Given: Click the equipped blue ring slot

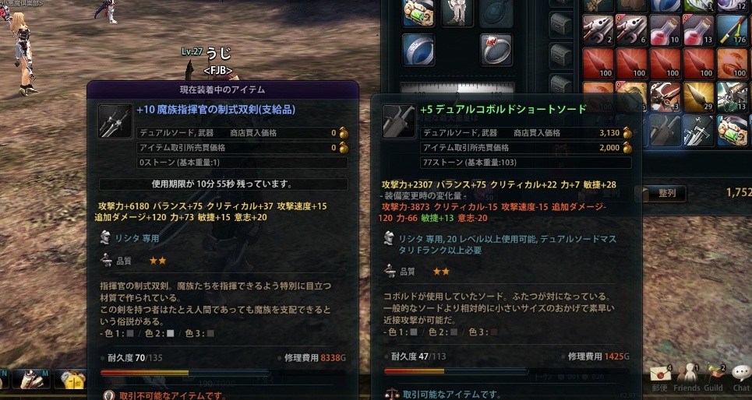Looking at the screenshot, I should coord(418,50).
